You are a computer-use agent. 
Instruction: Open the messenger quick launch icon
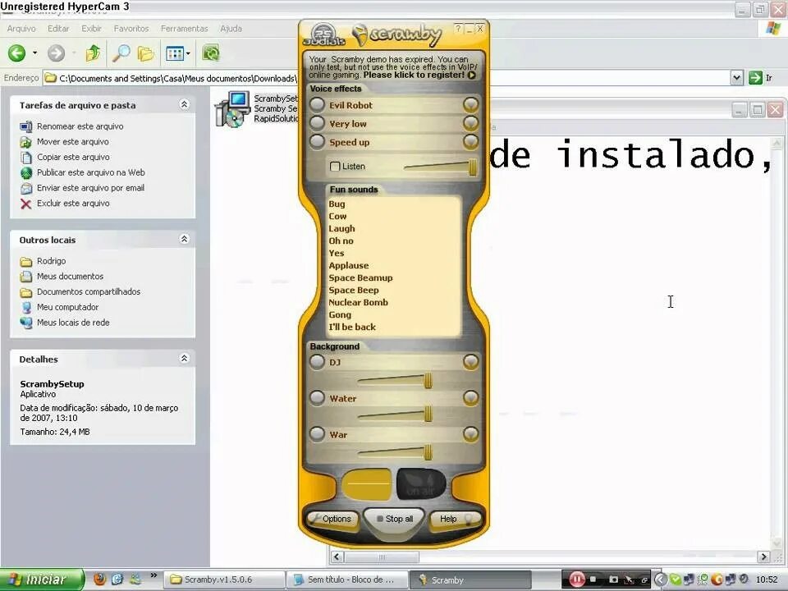click(135, 579)
